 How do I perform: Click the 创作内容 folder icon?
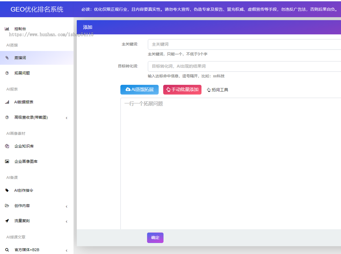pyautogui.click(x=7, y=206)
